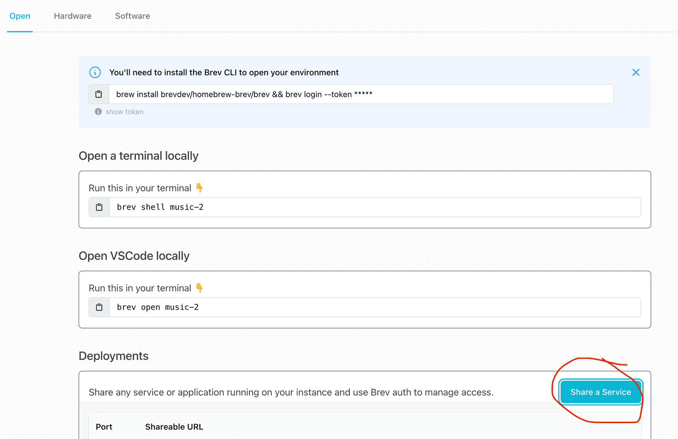Image resolution: width=678 pixels, height=439 pixels.
Task: Click the Brev CLI install notice text
Action: pyautogui.click(x=224, y=72)
